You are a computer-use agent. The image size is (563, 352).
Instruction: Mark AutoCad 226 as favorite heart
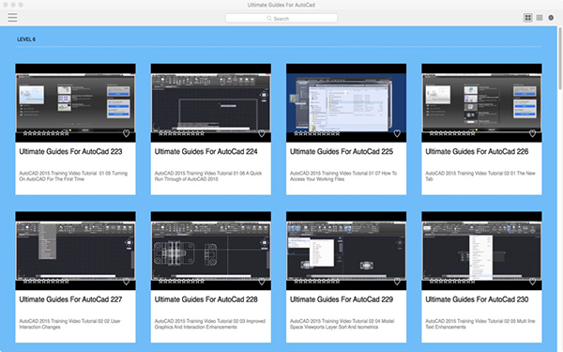[x=532, y=133]
